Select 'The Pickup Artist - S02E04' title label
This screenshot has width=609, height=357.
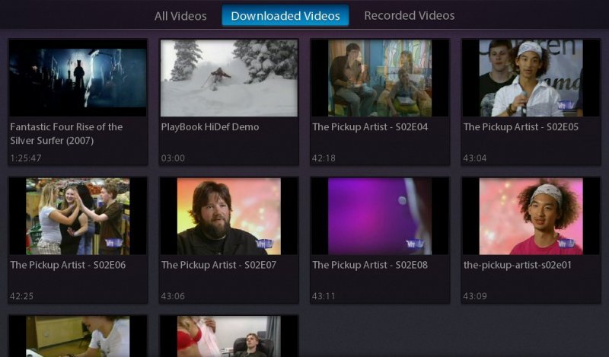point(370,127)
